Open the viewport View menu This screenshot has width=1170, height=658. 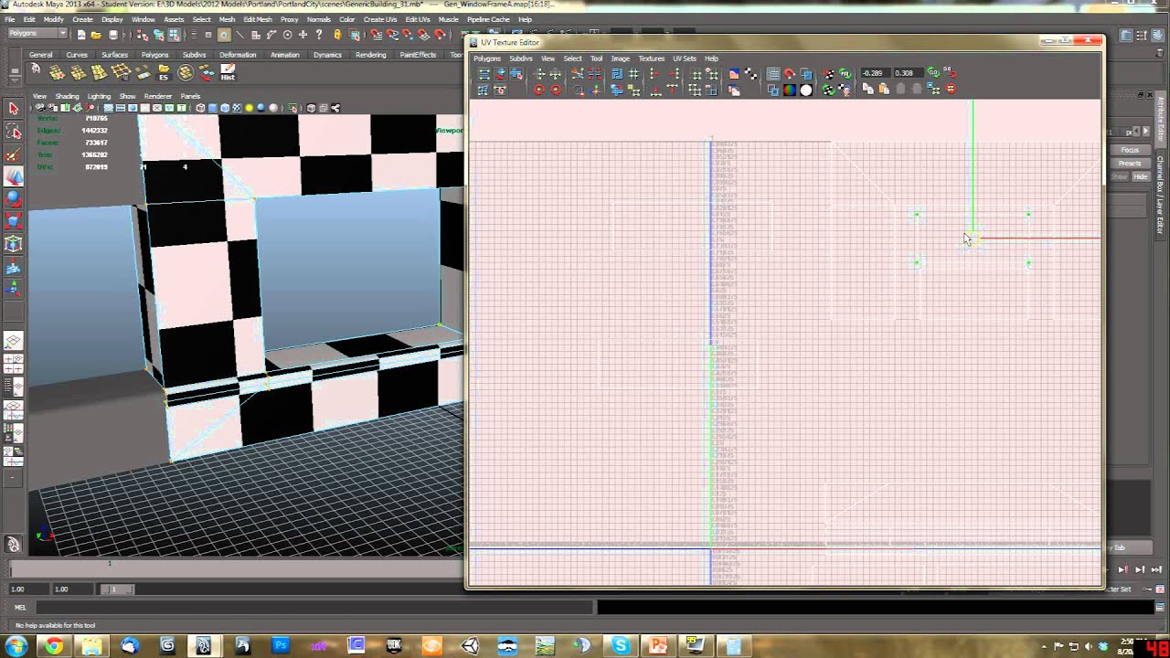pyautogui.click(x=39, y=96)
